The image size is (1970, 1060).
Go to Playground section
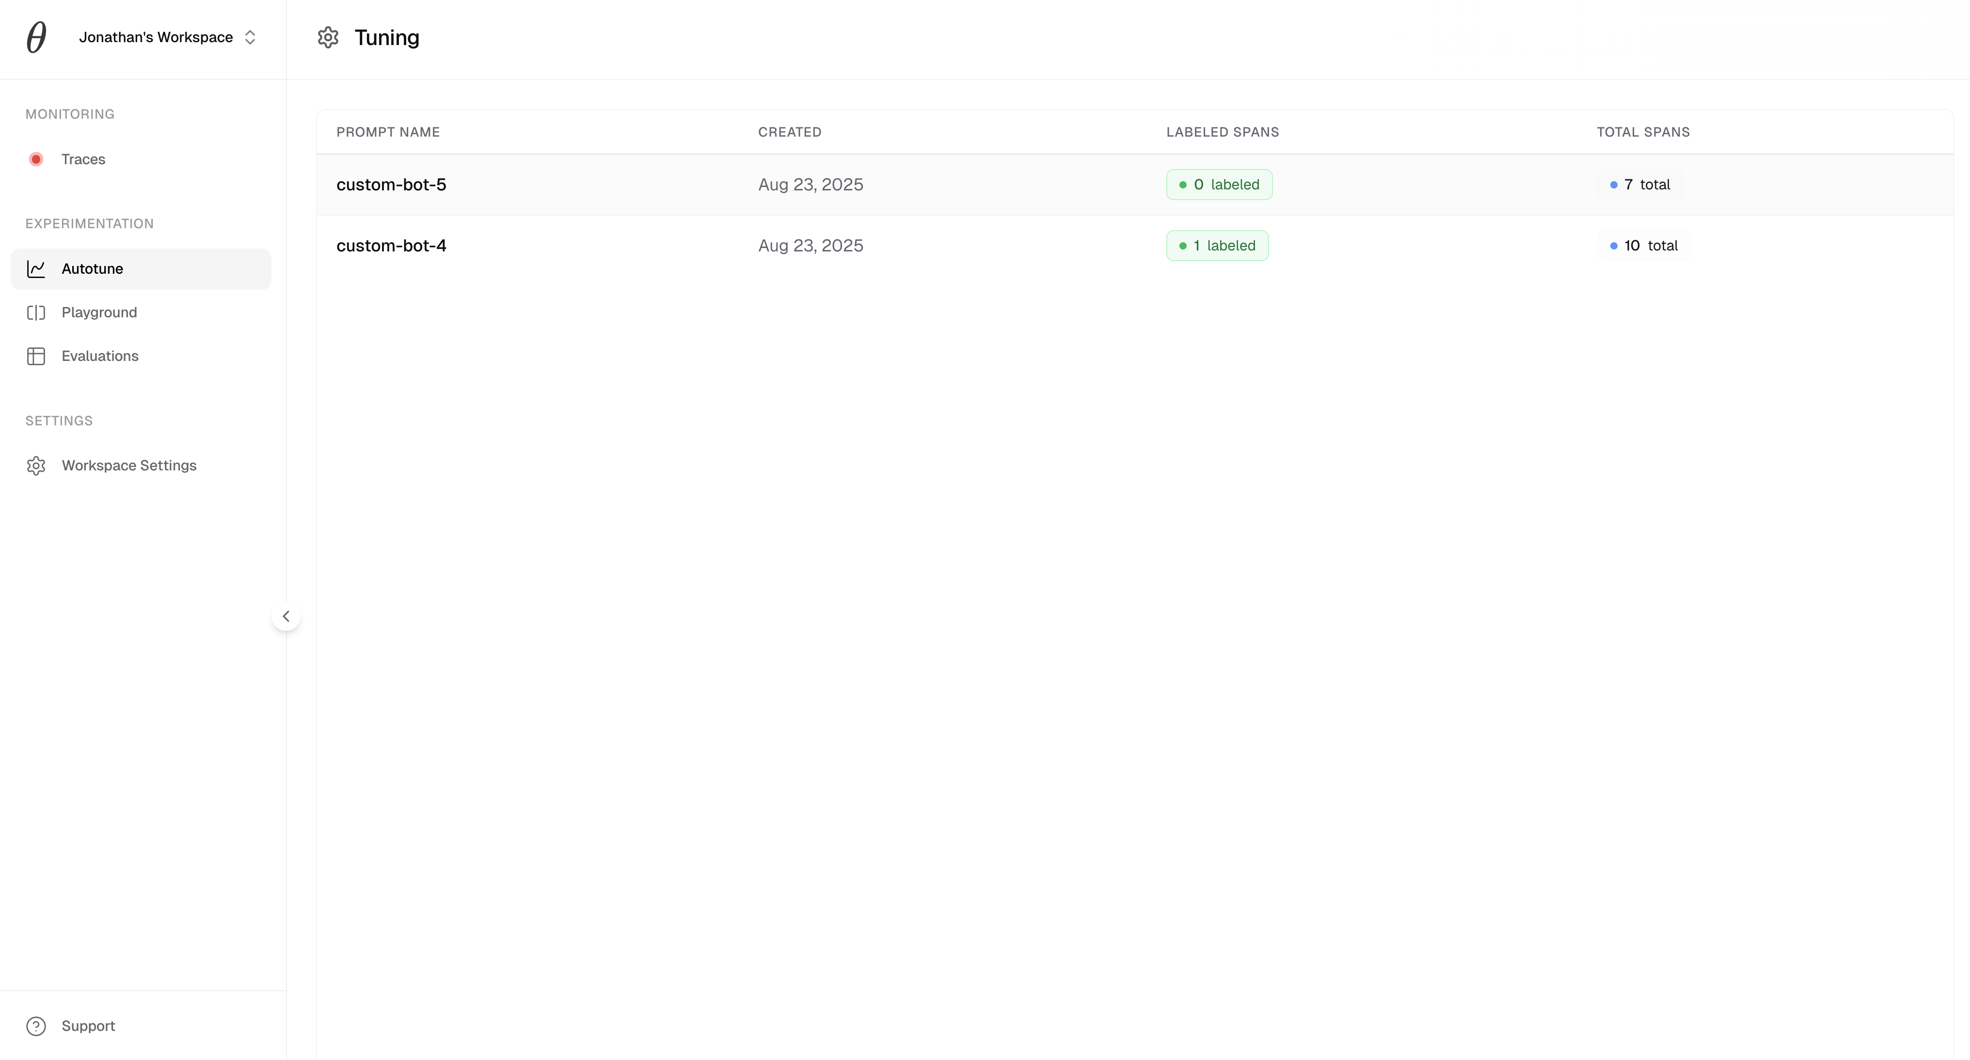99,312
